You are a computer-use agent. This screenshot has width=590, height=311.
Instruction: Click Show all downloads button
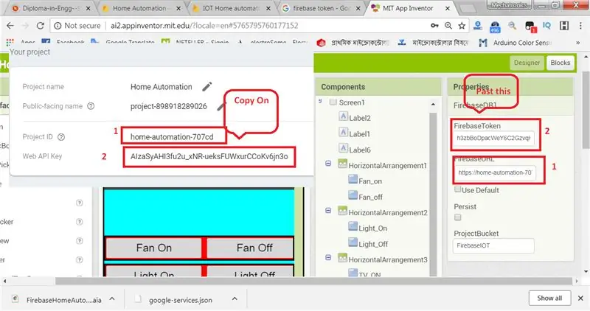point(549,298)
